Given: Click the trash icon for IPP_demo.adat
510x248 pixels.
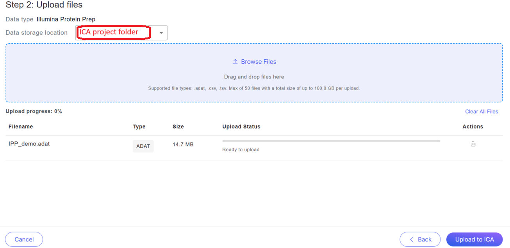Looking at the screenshot, I should [x=473, y=144].
